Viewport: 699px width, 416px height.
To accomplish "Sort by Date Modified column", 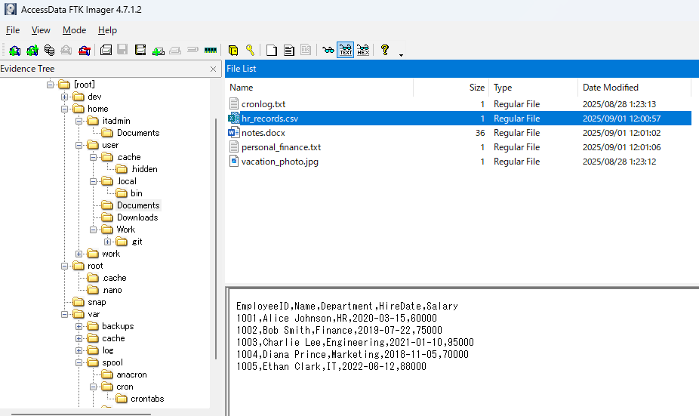I will [634, 88].
